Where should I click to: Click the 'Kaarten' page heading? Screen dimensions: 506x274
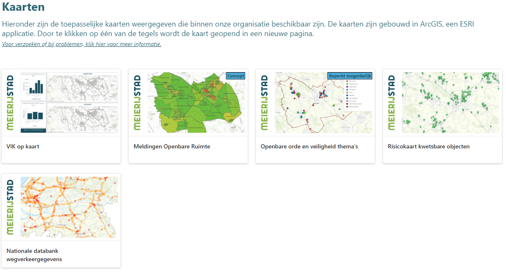(x=23, y=7)
